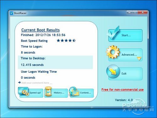
Task: Select the highlighted Time to Desktop row
Action: coord(56,62)
